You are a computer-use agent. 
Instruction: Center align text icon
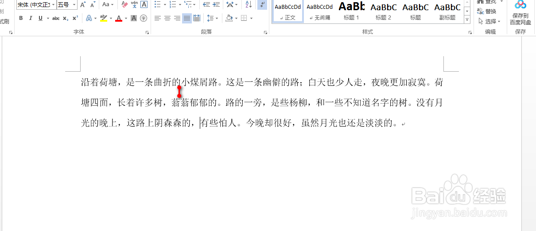pos(167,18)
